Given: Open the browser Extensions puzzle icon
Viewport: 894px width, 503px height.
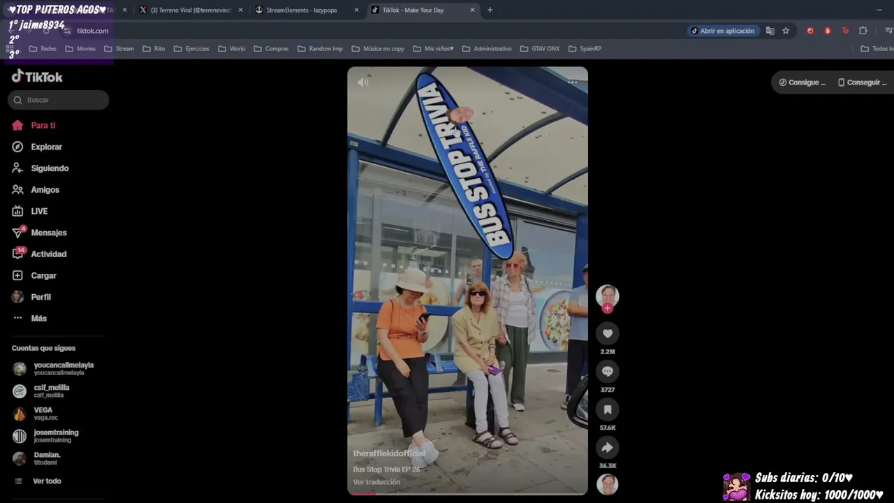Looking at the screenshot, I should click(x=863, y=31).
